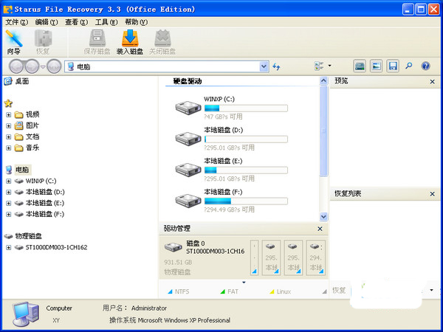Open the view mode dropdown arrow
Viewport: 443px width, 332px height.
tap(329, 66)
